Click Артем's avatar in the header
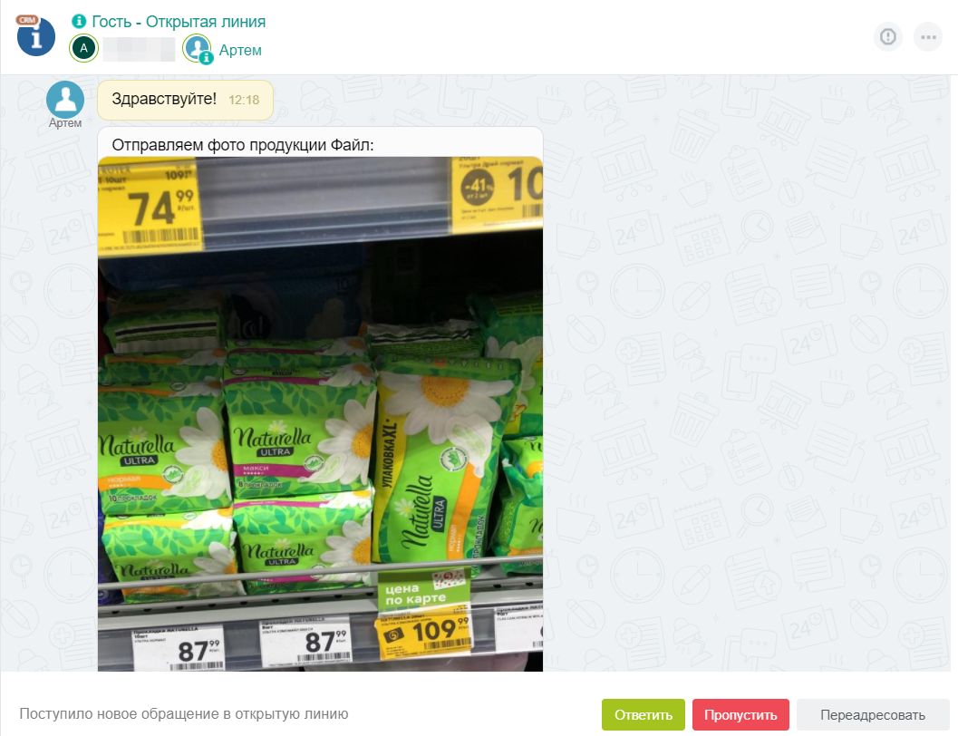This screenshot has width=958, height=736. [197, 49]
